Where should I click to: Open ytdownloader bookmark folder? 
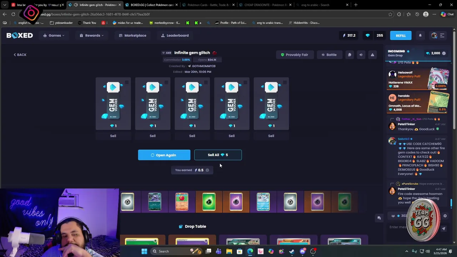click(61, 23)
